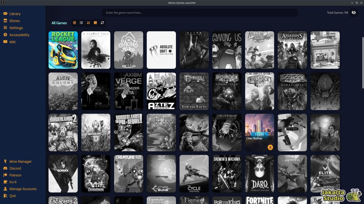
Task: Click the Cities Skylines download icon
Action: (x=270, y=147)
